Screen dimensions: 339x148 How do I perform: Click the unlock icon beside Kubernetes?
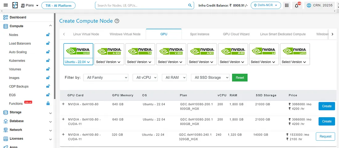click(x=48, y=60)
